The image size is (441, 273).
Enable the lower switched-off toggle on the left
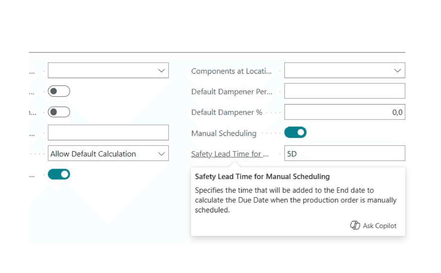pos(59,112)
